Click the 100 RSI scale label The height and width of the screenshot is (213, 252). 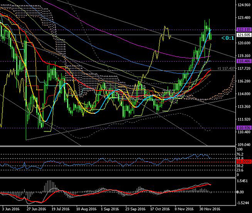(x=239, y=150)
